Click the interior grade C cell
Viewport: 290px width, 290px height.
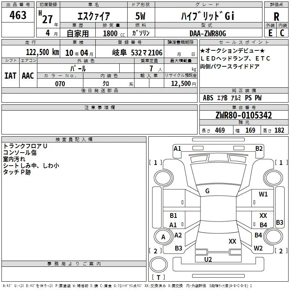(282, 33)
